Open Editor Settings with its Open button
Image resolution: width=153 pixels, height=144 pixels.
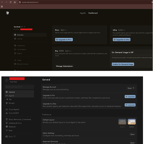click(132, 134)
